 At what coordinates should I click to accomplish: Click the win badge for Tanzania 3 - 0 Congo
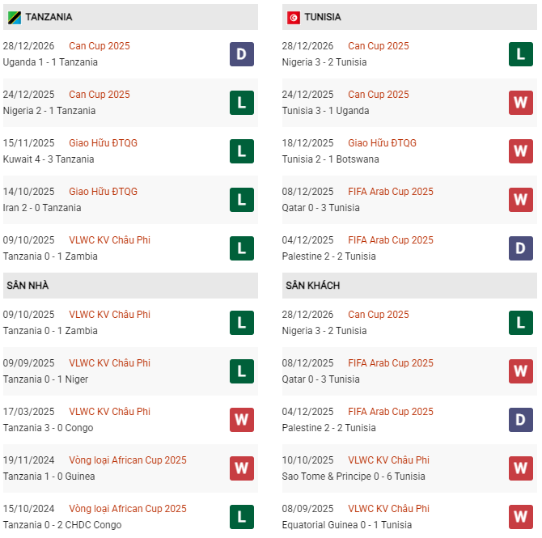(x=241, y=420)
